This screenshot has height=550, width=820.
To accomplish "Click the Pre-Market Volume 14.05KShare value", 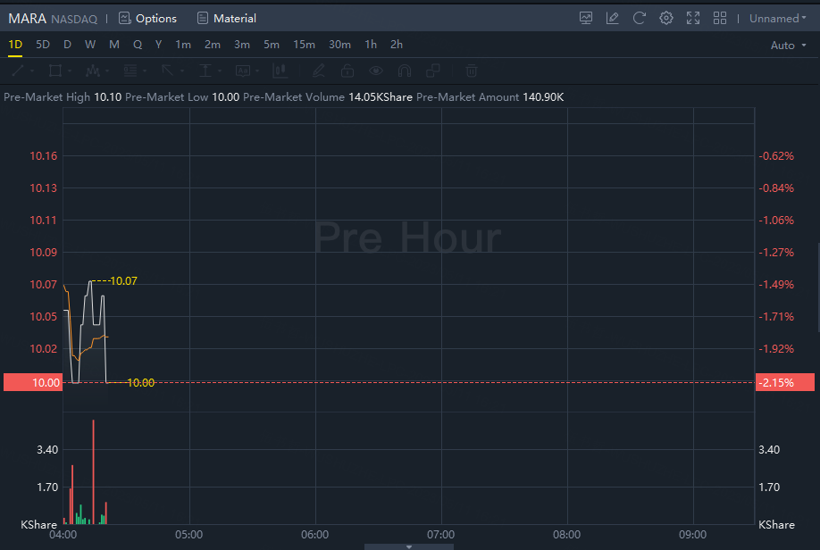I will point(381,97).
